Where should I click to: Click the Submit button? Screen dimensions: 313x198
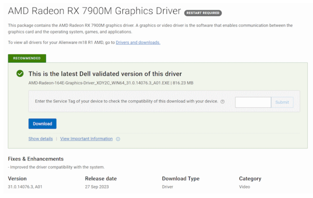pyautogui.click(x=282, y=102)
